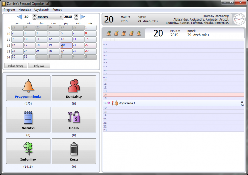This screenshot has width=248, height=175.
Task: Select March 8 in the calendar
Action: (90, 34)
